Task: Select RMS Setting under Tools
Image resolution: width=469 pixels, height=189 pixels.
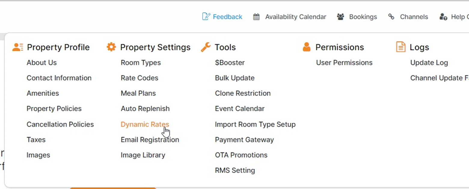Action: click(x=235, y=170)
